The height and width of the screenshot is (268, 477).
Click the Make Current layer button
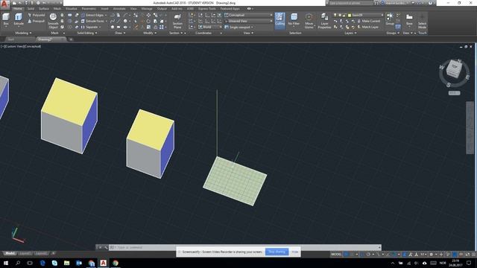[369, 21]
